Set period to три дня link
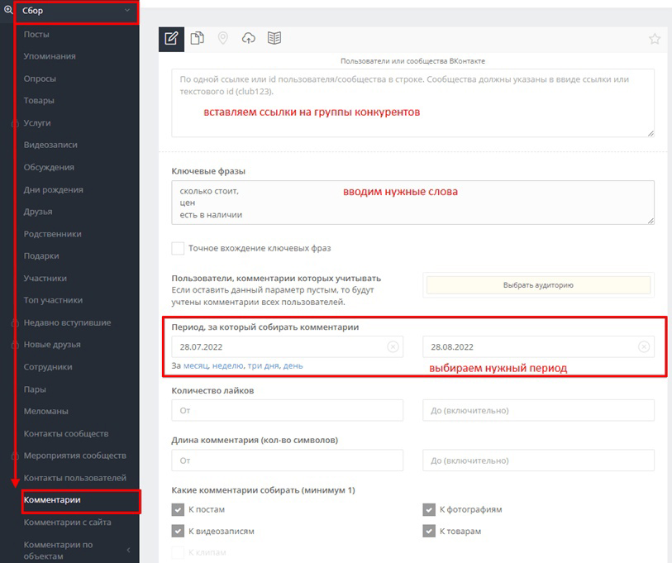This screenshot has width=672, height=563. [x=263, y=365]
